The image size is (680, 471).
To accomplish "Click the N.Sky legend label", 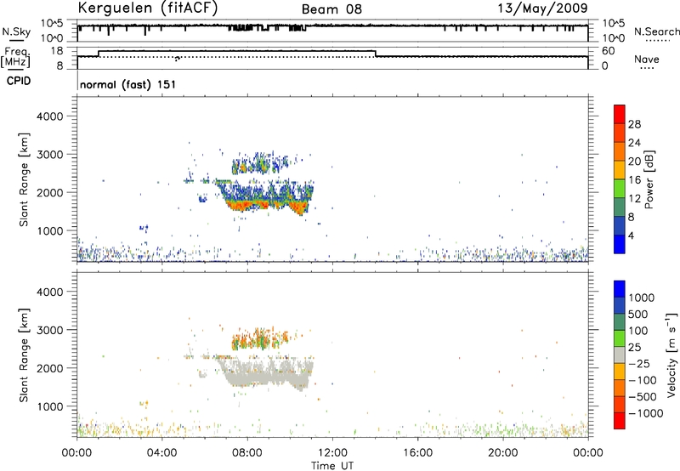I will [16, 31].
